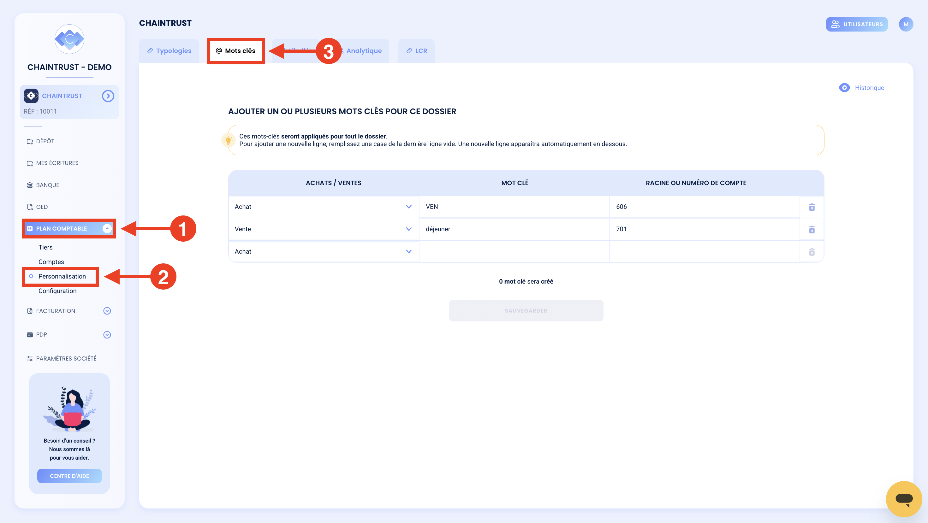928x523 pixels.
Task: Click the Chaintrust logo at sidebar top
Action: [69, 39]
